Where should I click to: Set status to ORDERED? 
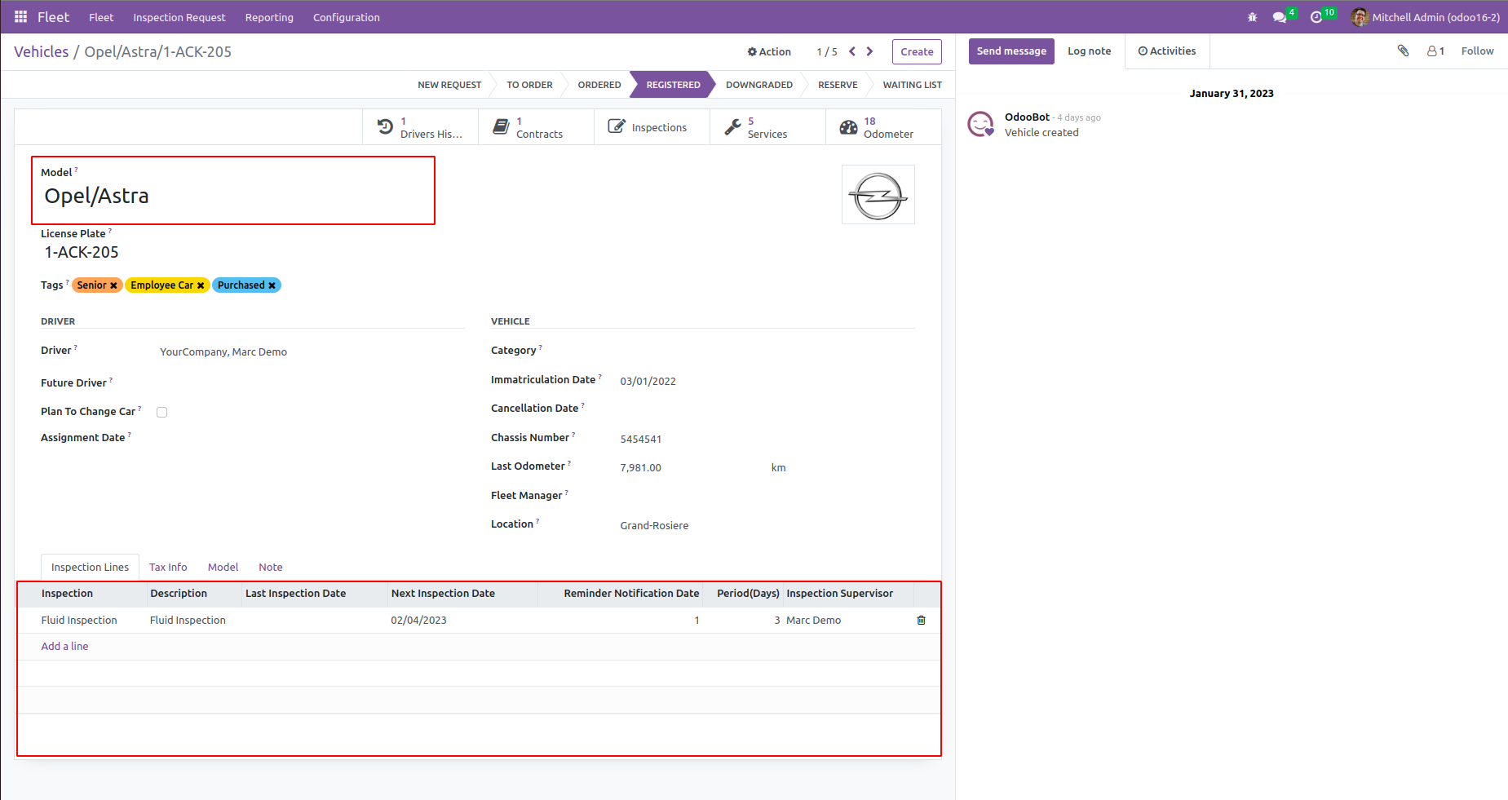pos(599,85)
